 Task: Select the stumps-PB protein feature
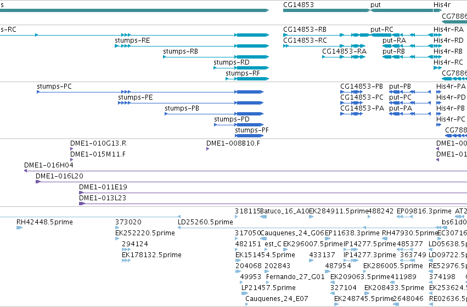coord(214,114)
